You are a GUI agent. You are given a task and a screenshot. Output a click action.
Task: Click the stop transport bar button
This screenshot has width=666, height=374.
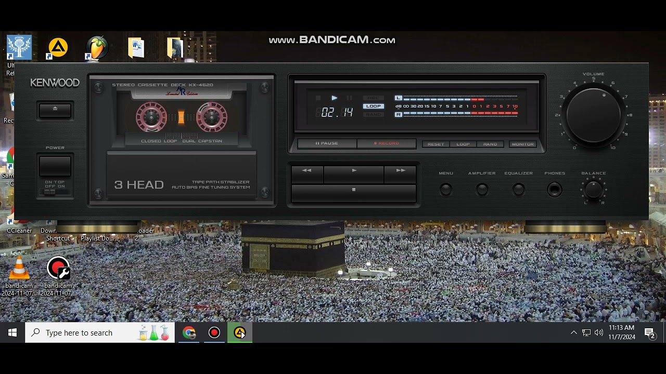pyautogui.click(x=354, y=192)
